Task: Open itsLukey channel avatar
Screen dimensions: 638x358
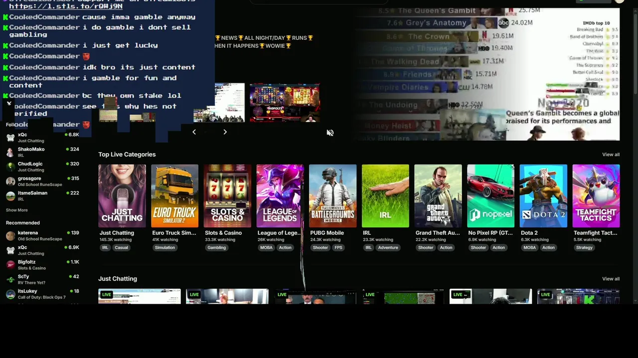Action: pos(10,294)
